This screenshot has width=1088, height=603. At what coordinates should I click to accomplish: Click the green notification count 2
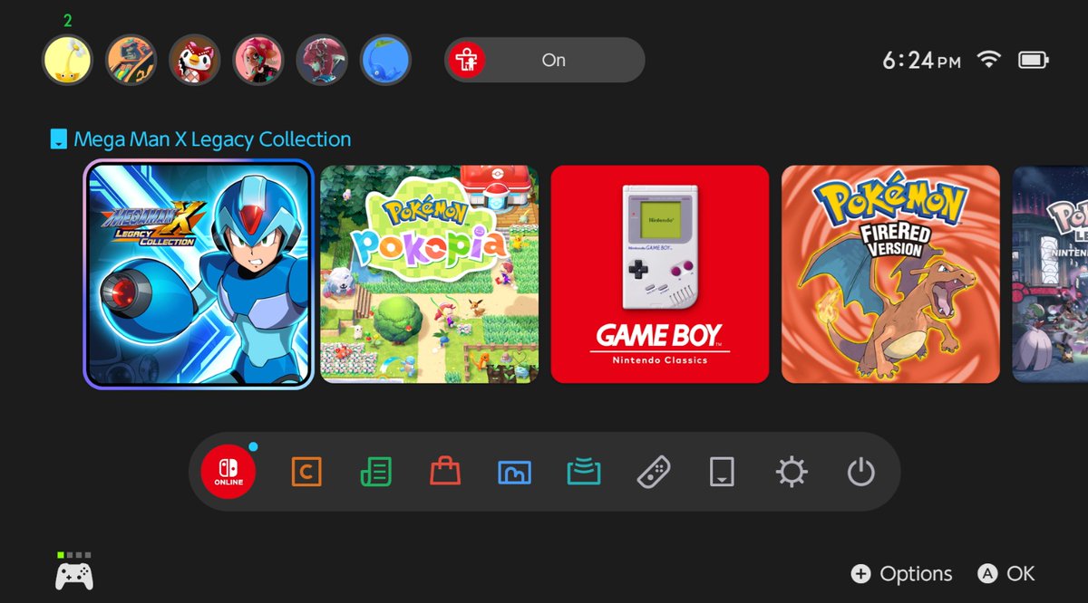pyautogui.click(x=67, y=21)
